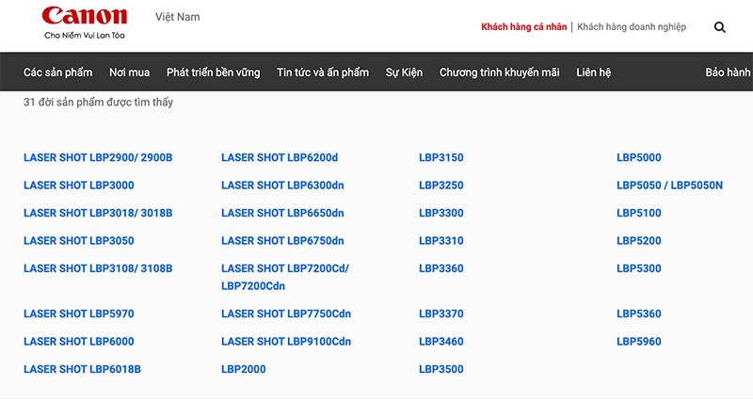Click the Canon logo

85,22
